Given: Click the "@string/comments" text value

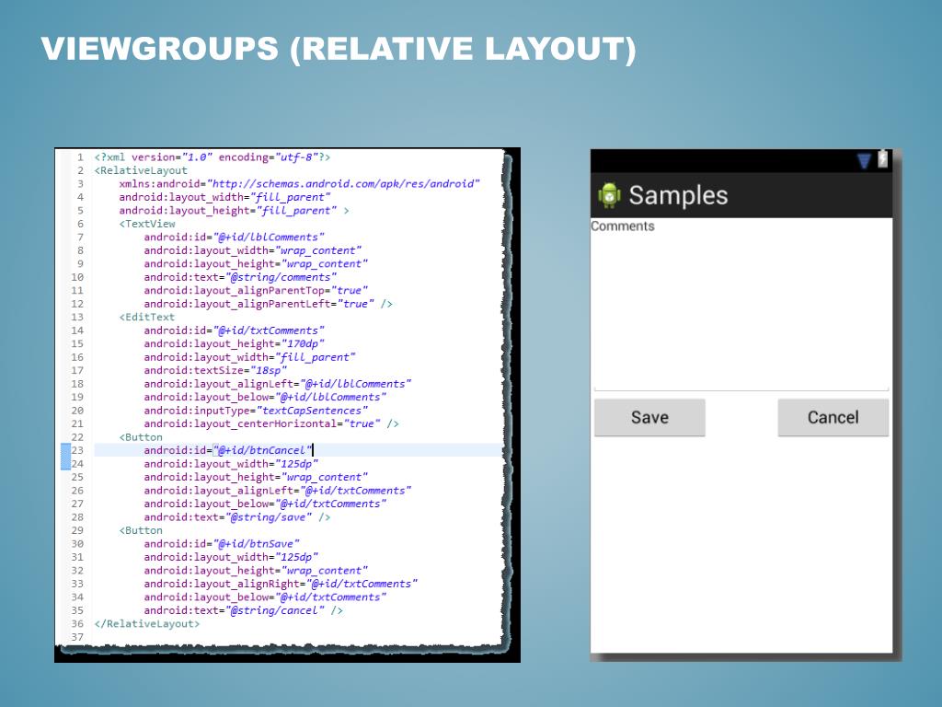Looking at the screenshot, I should (x=281, y=277).
